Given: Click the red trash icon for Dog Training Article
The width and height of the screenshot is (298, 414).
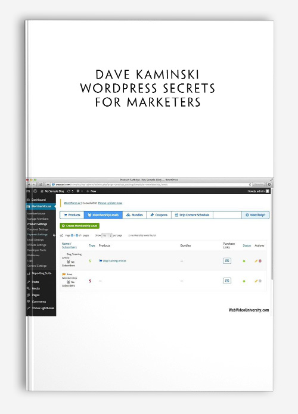Looking at the screenshot, I should pos(260,261).
